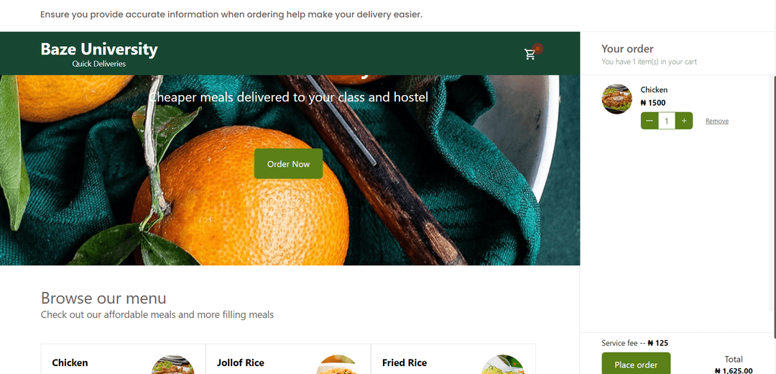The width and height of the screenshot is (776, 374).
Task: Click the Baze University logo title
Action: (99, 49)
